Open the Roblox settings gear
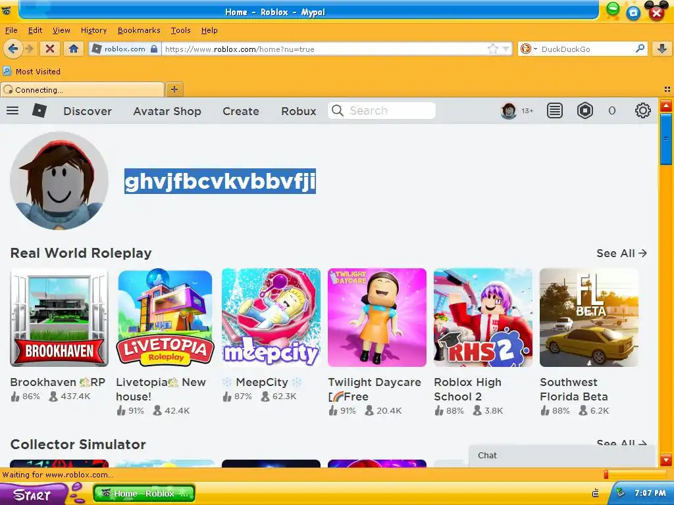The width and height of the screenshot is (674, 505). (642, 110)
